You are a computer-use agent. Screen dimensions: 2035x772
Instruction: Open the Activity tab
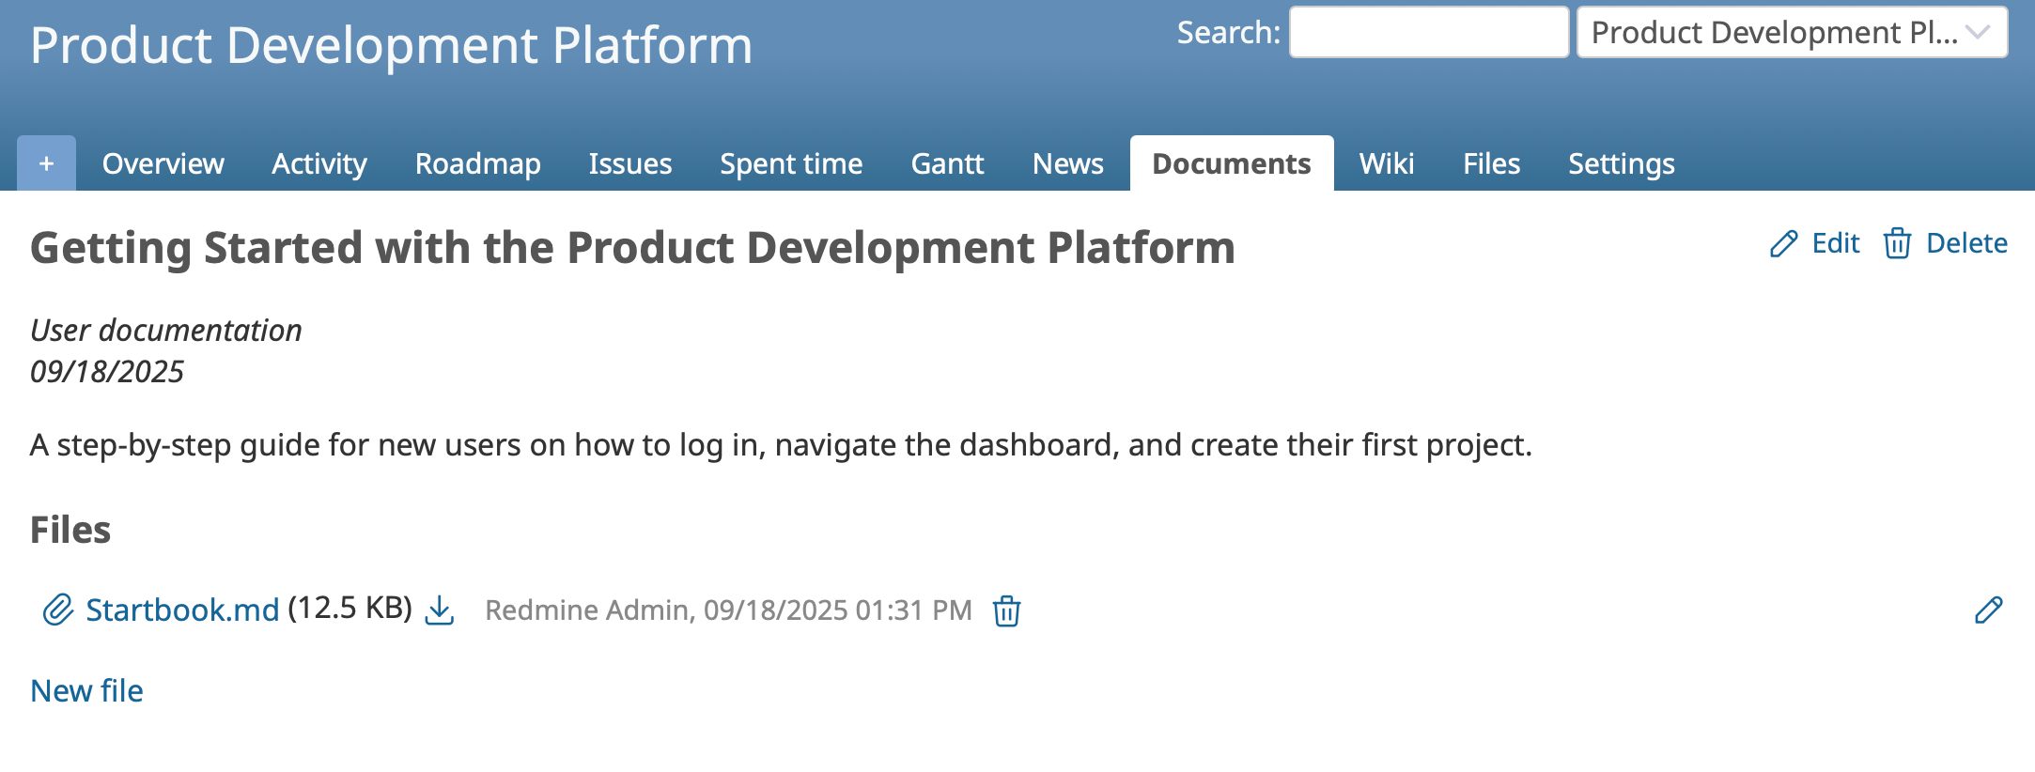point(319,164)
